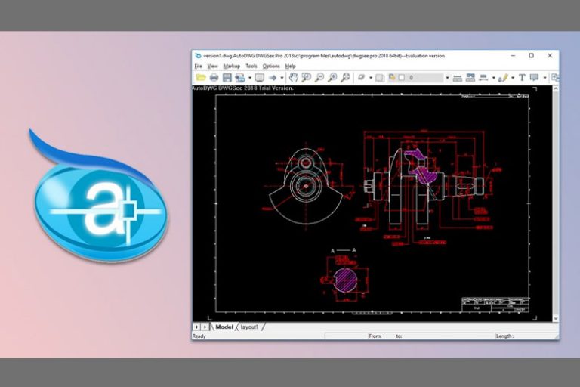
Task: Open the dropdown beside the dimension icon
Action: 493,78
